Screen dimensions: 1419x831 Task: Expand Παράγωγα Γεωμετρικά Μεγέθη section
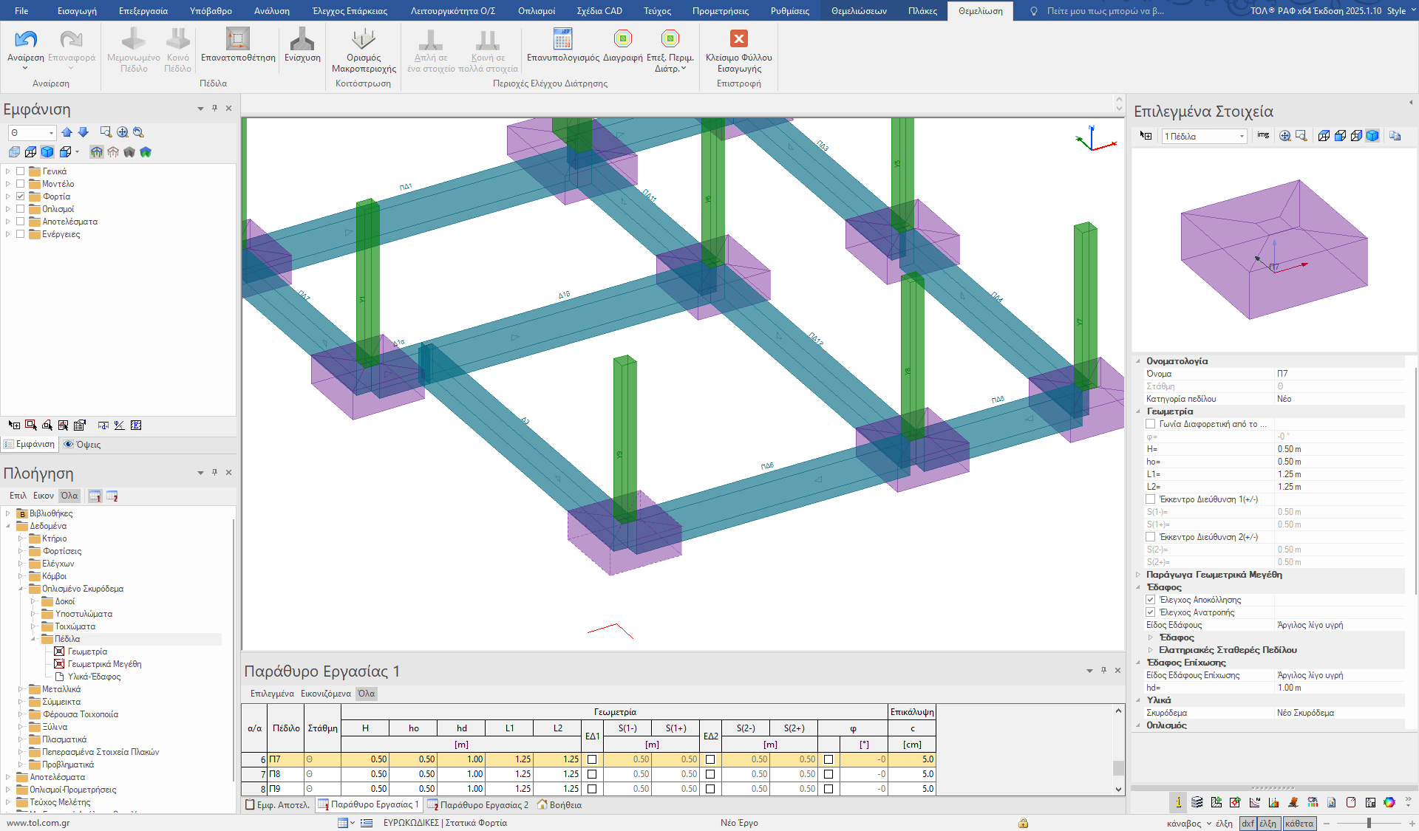(1138, 575)
